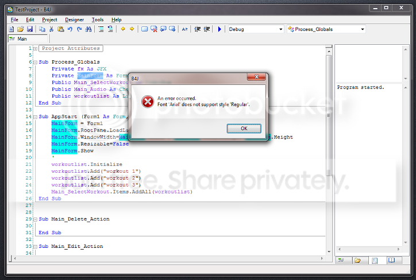Collapse Sub Process_Globals
The width and height of the screenshot is (416, 280).
35,62
